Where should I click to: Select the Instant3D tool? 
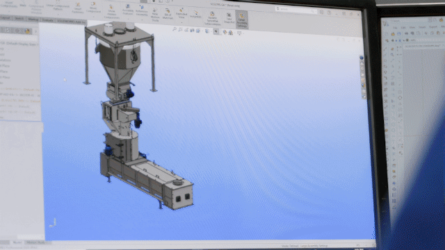click(195, 15)
